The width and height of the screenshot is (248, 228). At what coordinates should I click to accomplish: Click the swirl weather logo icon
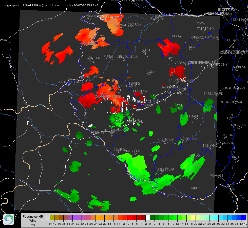point(9,219)
